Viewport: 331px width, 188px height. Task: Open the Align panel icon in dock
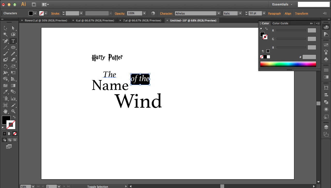[326, 95]
